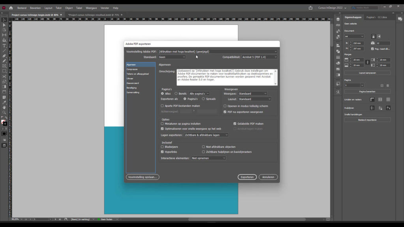This screenshot has height=227, width=404.
Task: Uncheck Gelabelde PDF maken
Action: point(235,124)
